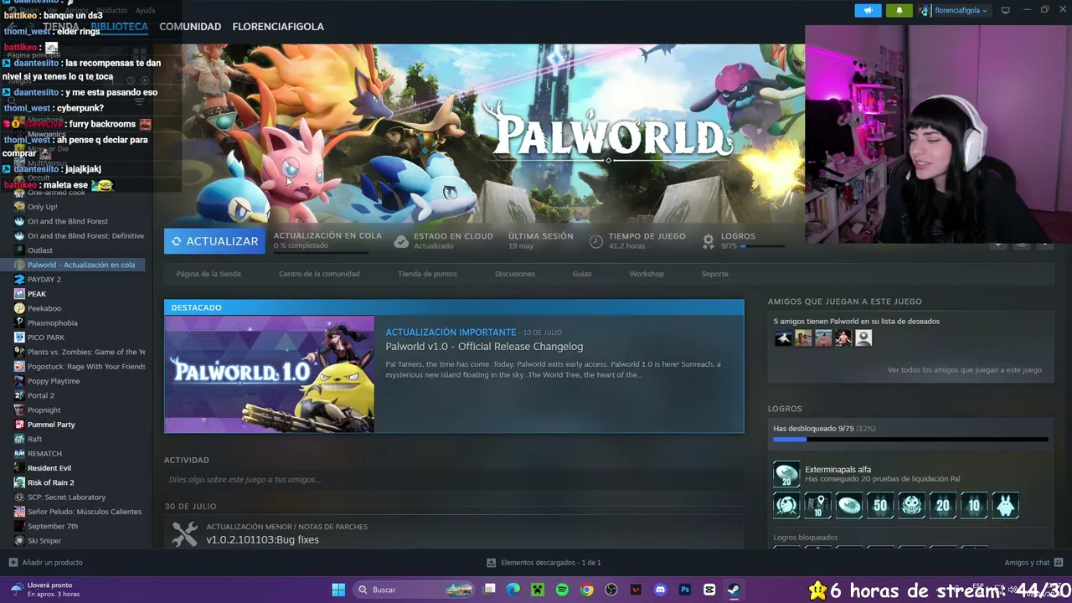The image size is (1072, 603).
Task: Click the Exterminapals alfa achievement icon
Action: 786,474
